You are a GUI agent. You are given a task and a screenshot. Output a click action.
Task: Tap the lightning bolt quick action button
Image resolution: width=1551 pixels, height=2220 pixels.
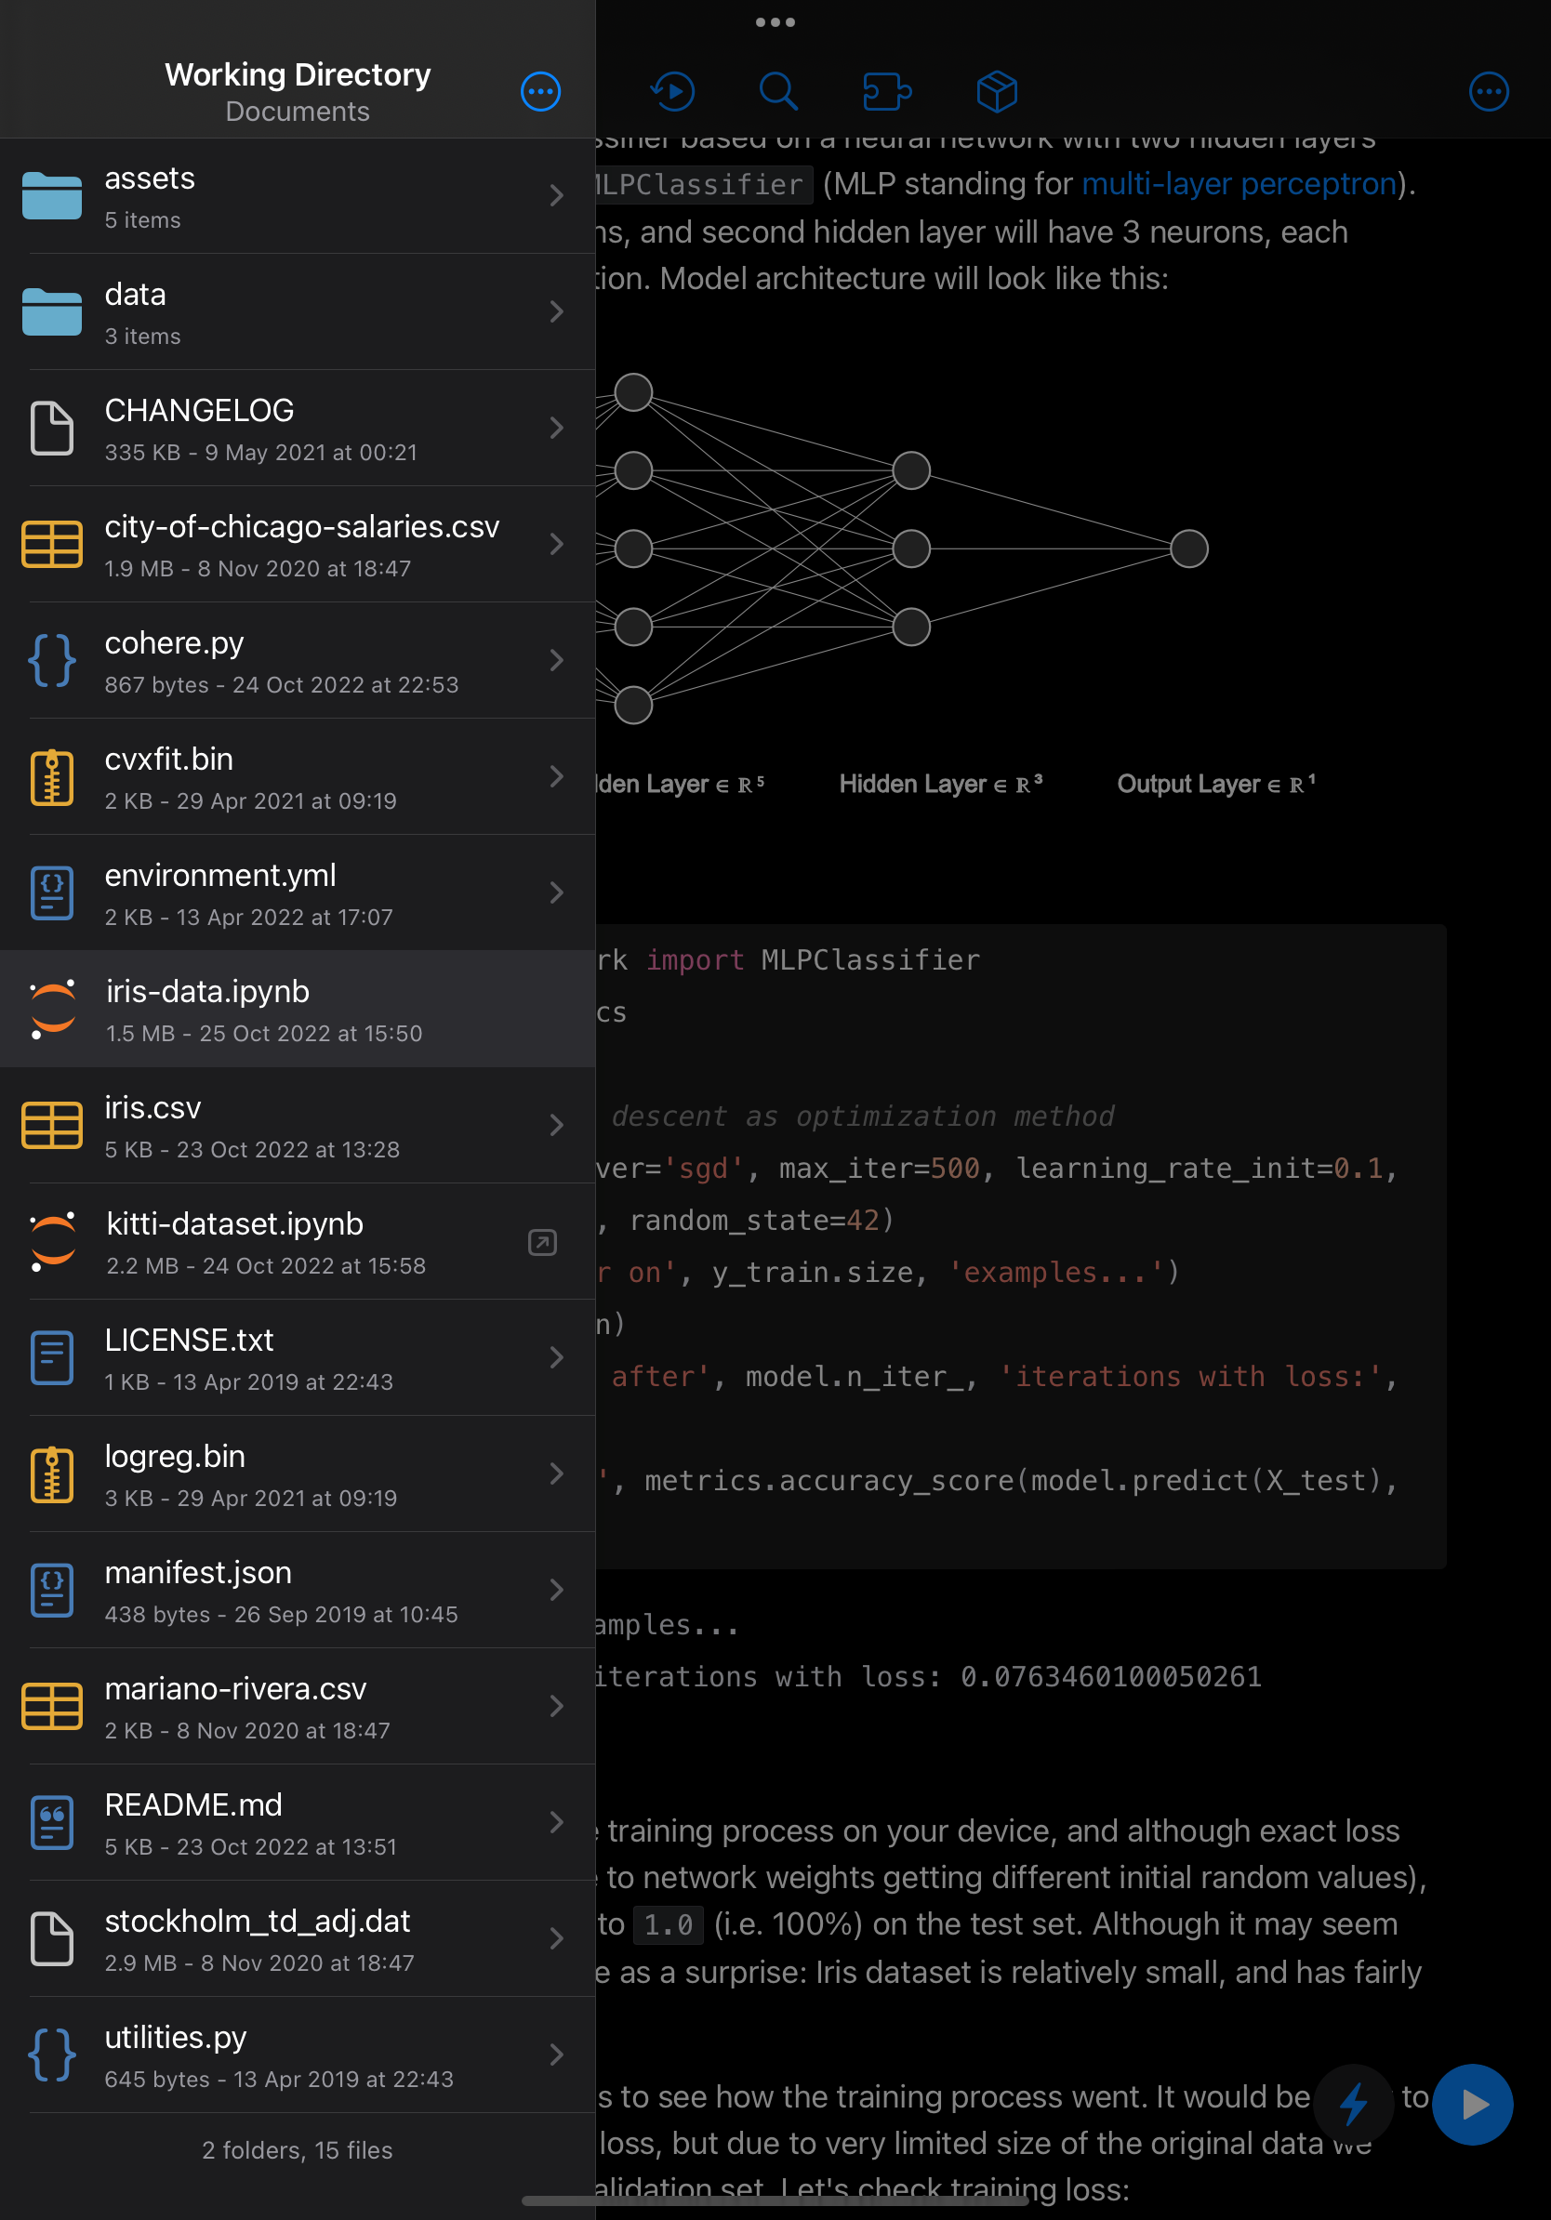pyautogui.click(x=1353, y=2104)
